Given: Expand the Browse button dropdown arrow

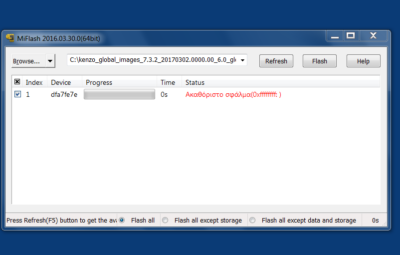Looking at the screenshot, I should point(50,61).
